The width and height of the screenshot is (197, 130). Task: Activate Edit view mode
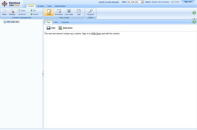pos(49,12)
